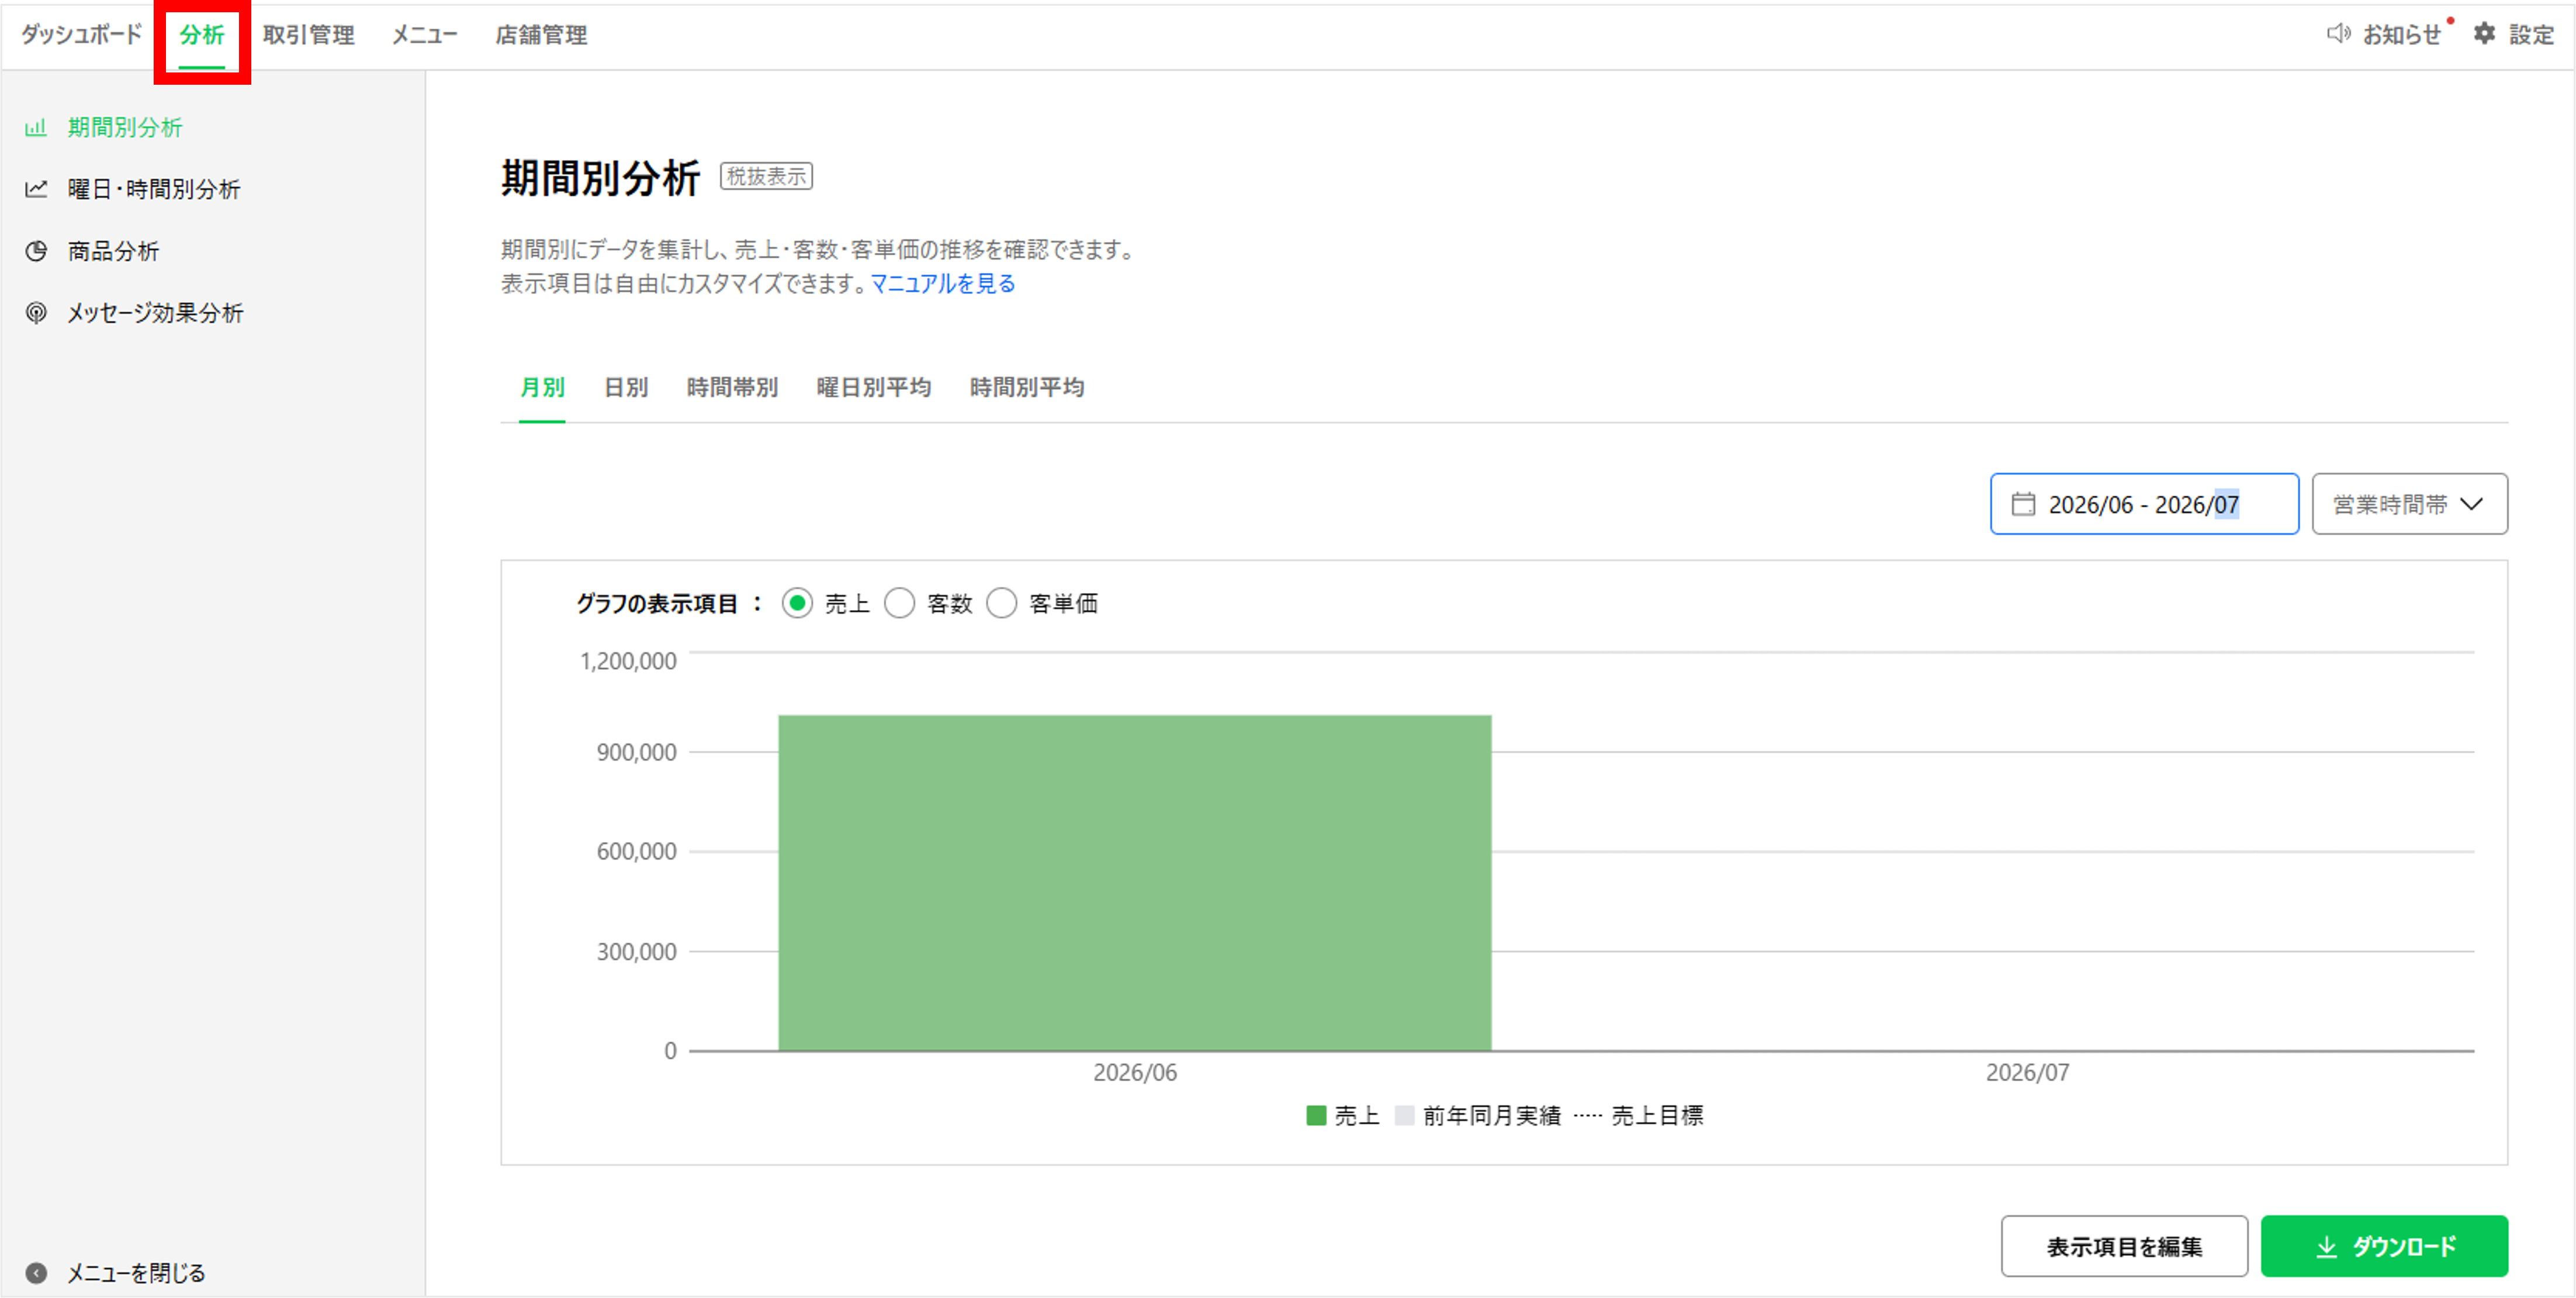Click the お知らせ speaker icon
Screen dimensions: 2576x1298
point(2338,34)
